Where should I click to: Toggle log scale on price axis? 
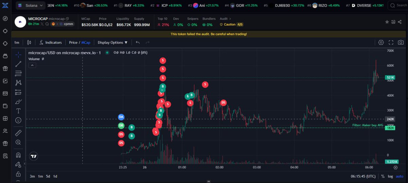pyautogui.click(x=390, y=176)
